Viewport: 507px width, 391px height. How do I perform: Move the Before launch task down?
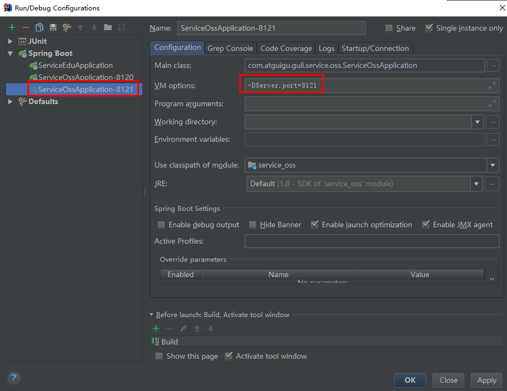(211, 329)
